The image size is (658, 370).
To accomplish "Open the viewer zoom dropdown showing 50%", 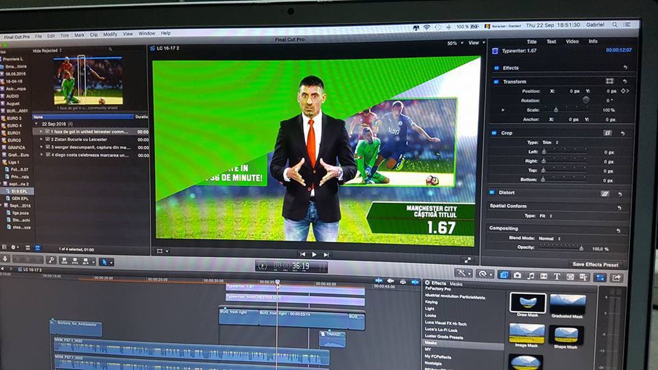I will [x=453, y=43].
